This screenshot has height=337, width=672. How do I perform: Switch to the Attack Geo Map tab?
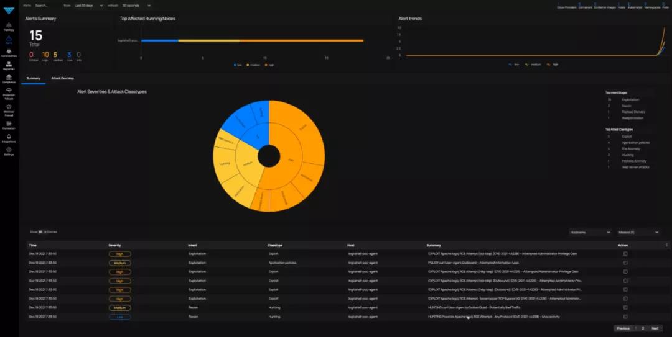(63, 79)
